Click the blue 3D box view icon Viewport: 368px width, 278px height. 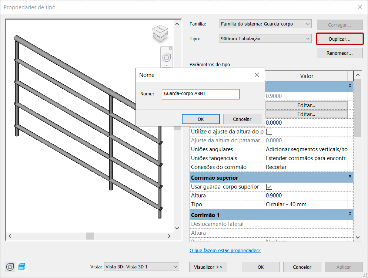click(22, 267)
